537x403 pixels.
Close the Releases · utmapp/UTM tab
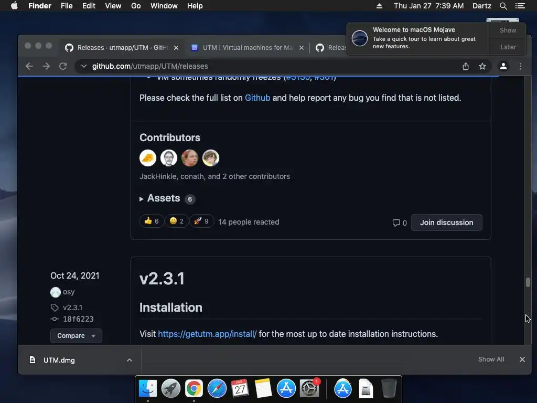pos(176,48)
